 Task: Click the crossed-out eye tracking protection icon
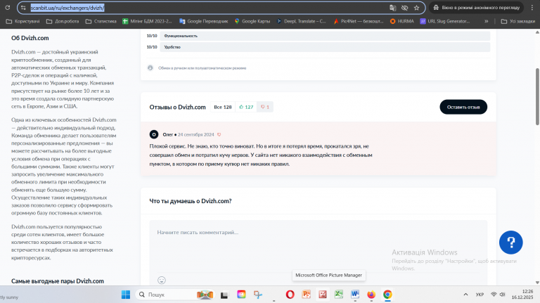[405, 8]
